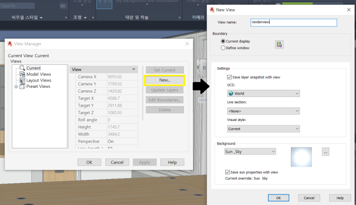
Task: Select Layout Views in the tree
Action: click(x=39, y=80)
